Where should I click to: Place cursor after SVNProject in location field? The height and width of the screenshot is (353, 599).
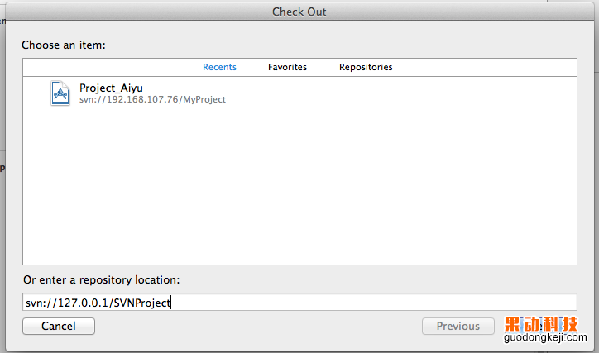[171, 303]
